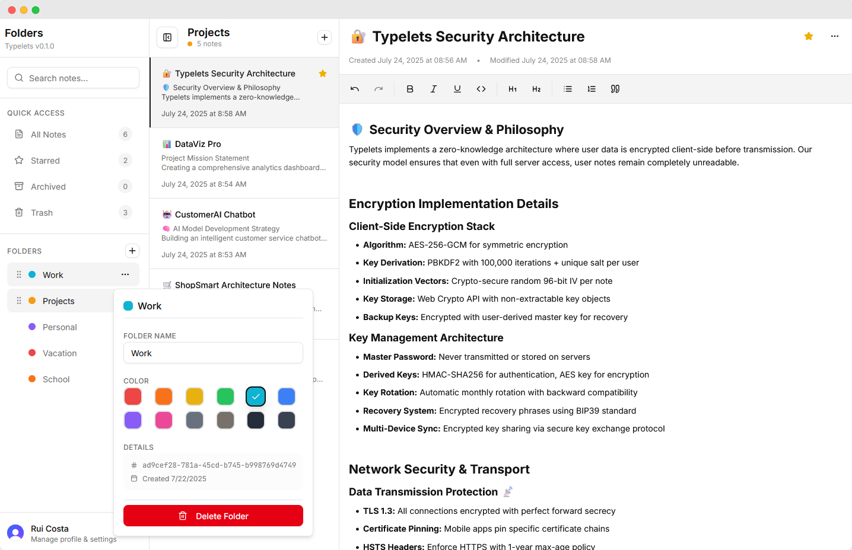Click the Work folder drag handle

[x=19, y=274]
